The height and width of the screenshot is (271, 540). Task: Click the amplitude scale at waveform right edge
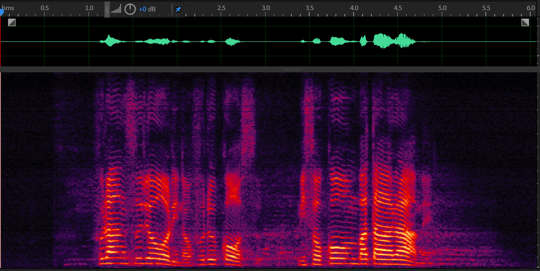tap(535, 41)
